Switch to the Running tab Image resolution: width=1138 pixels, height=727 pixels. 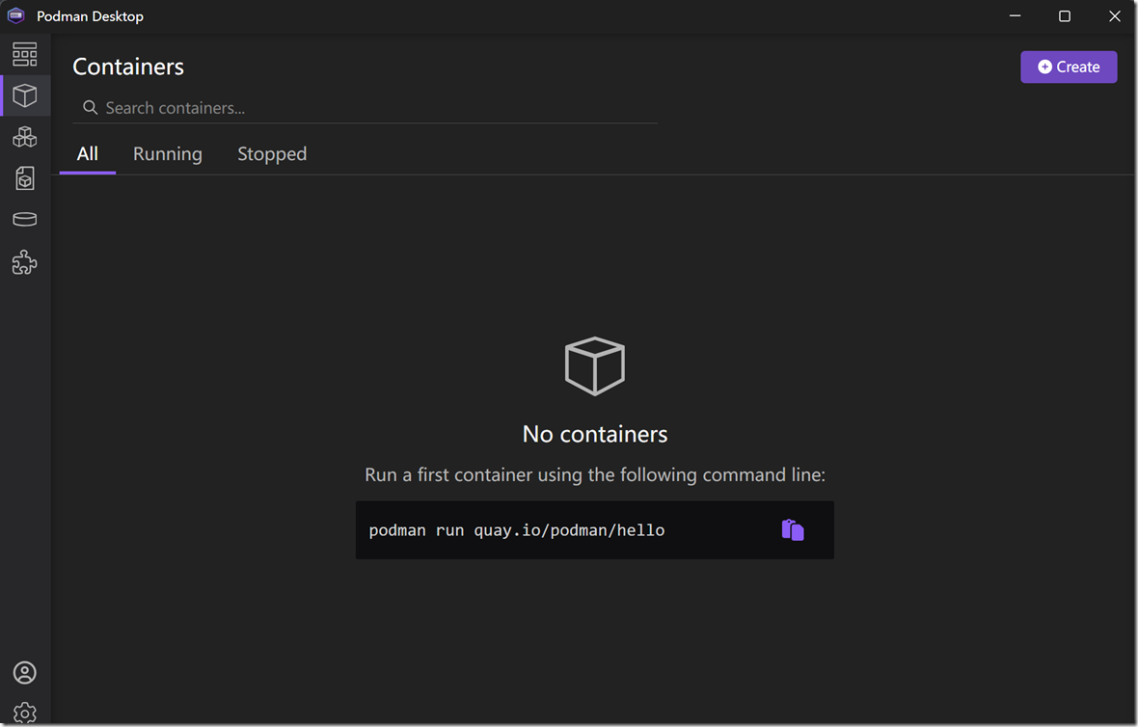(168, 154)
